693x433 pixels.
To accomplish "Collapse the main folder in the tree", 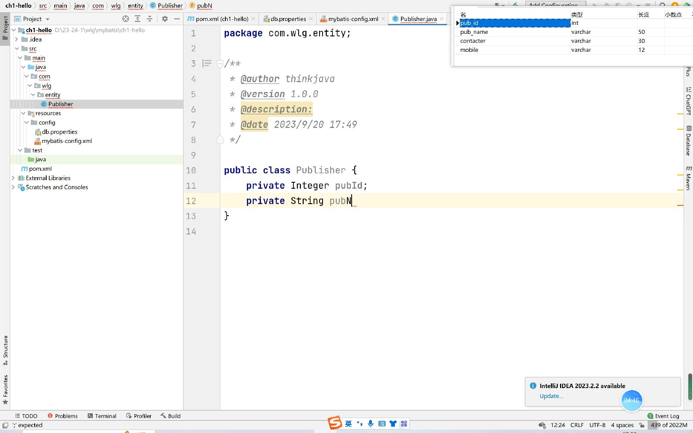I will [x=20, y=58].
